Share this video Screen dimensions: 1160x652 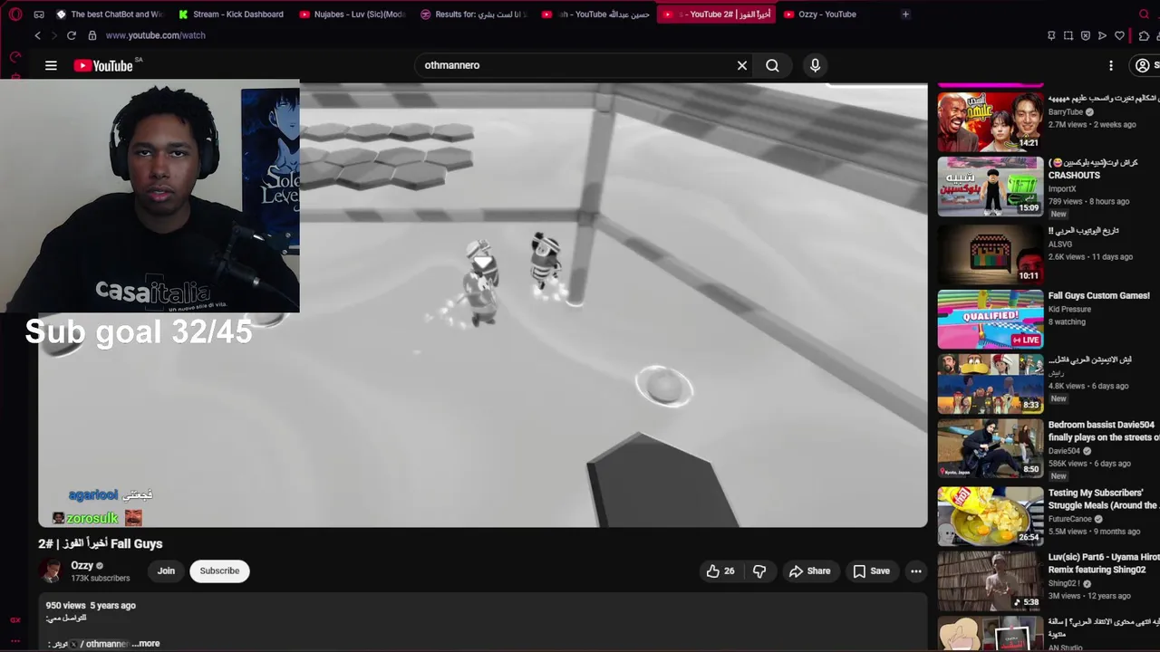click(809, 570)
